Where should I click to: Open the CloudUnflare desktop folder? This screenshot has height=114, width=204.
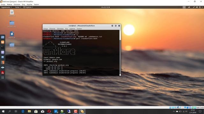(x=12, y=46)
